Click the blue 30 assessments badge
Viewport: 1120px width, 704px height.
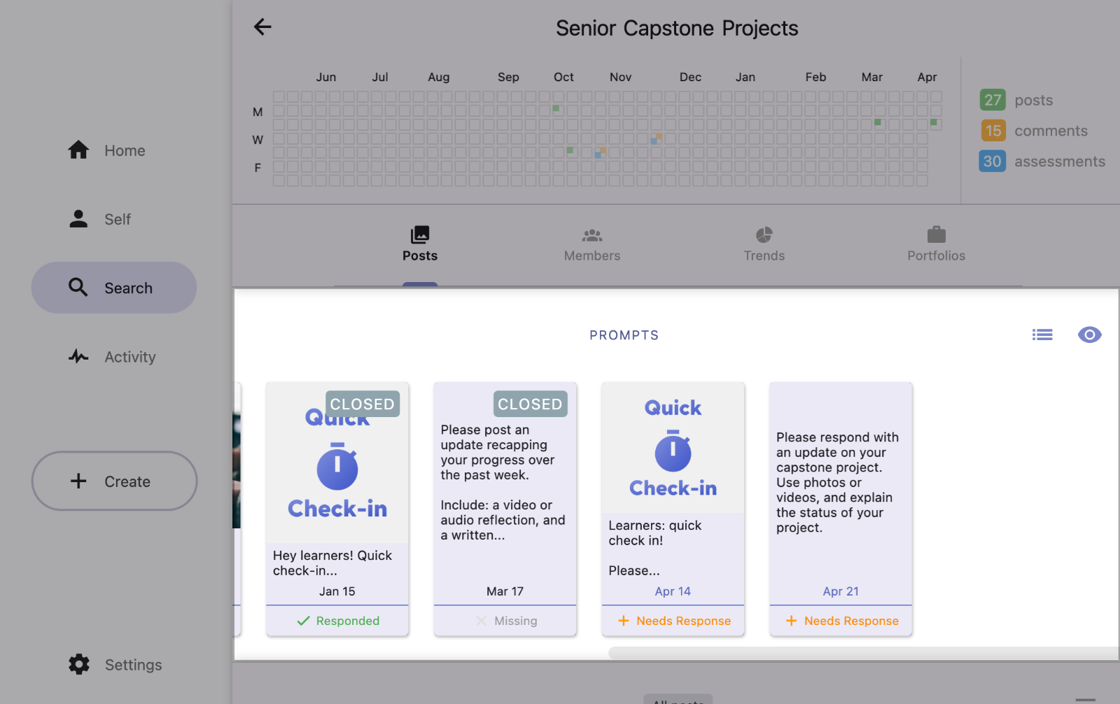pos(993,162)
